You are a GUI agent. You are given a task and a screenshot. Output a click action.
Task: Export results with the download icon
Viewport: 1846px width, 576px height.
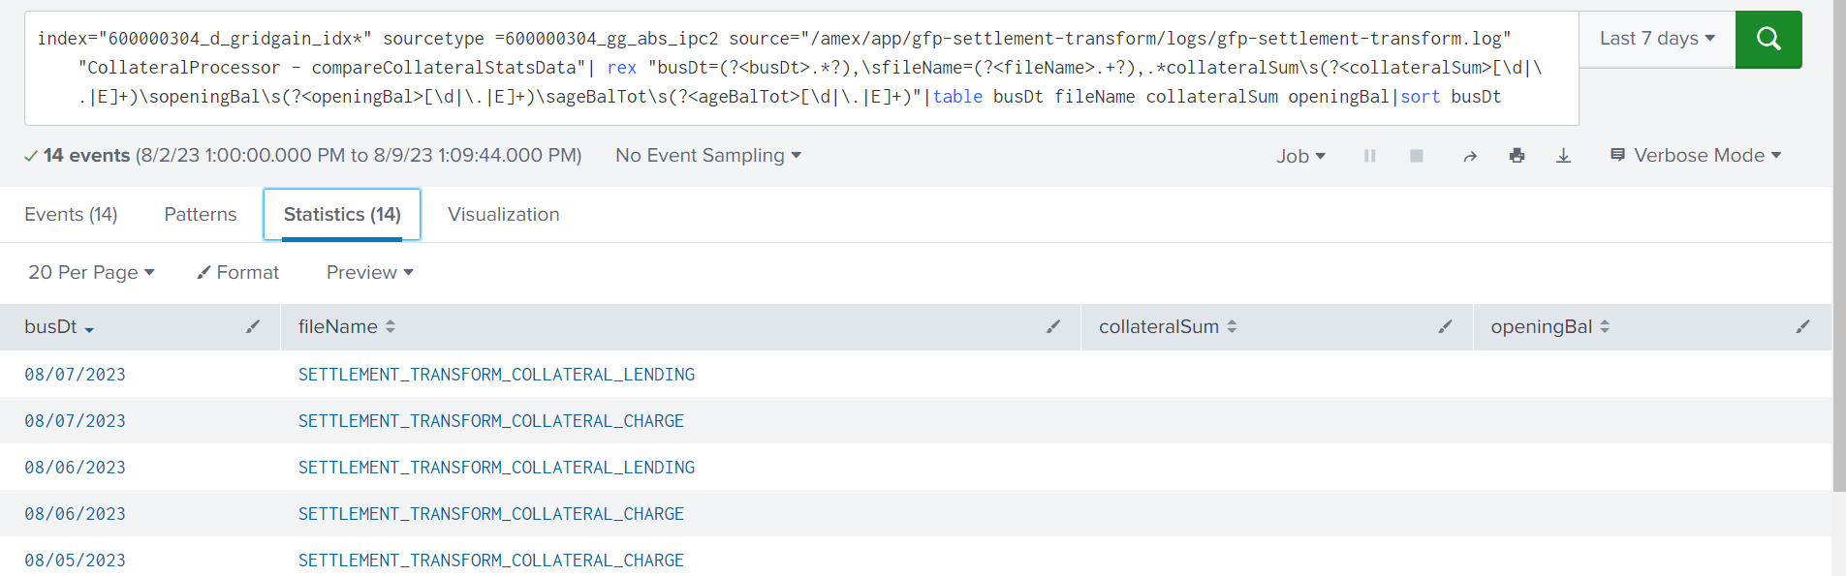coord(1563,156)
